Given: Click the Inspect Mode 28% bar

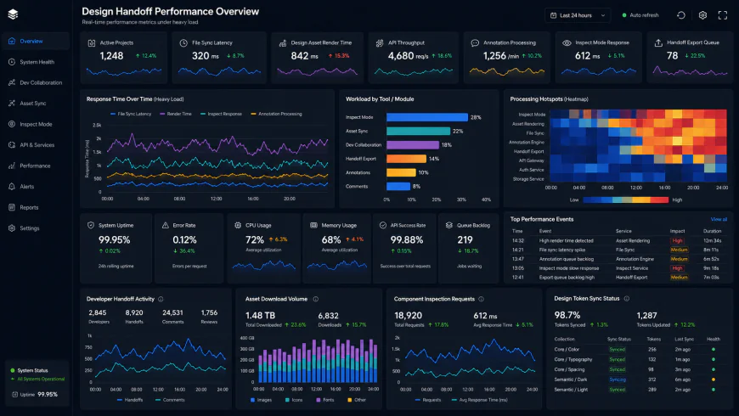Looking at the screenshot, I should 427,117.
